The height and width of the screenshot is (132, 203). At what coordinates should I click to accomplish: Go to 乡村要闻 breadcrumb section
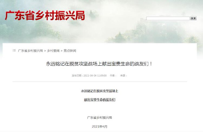point(53,51)
